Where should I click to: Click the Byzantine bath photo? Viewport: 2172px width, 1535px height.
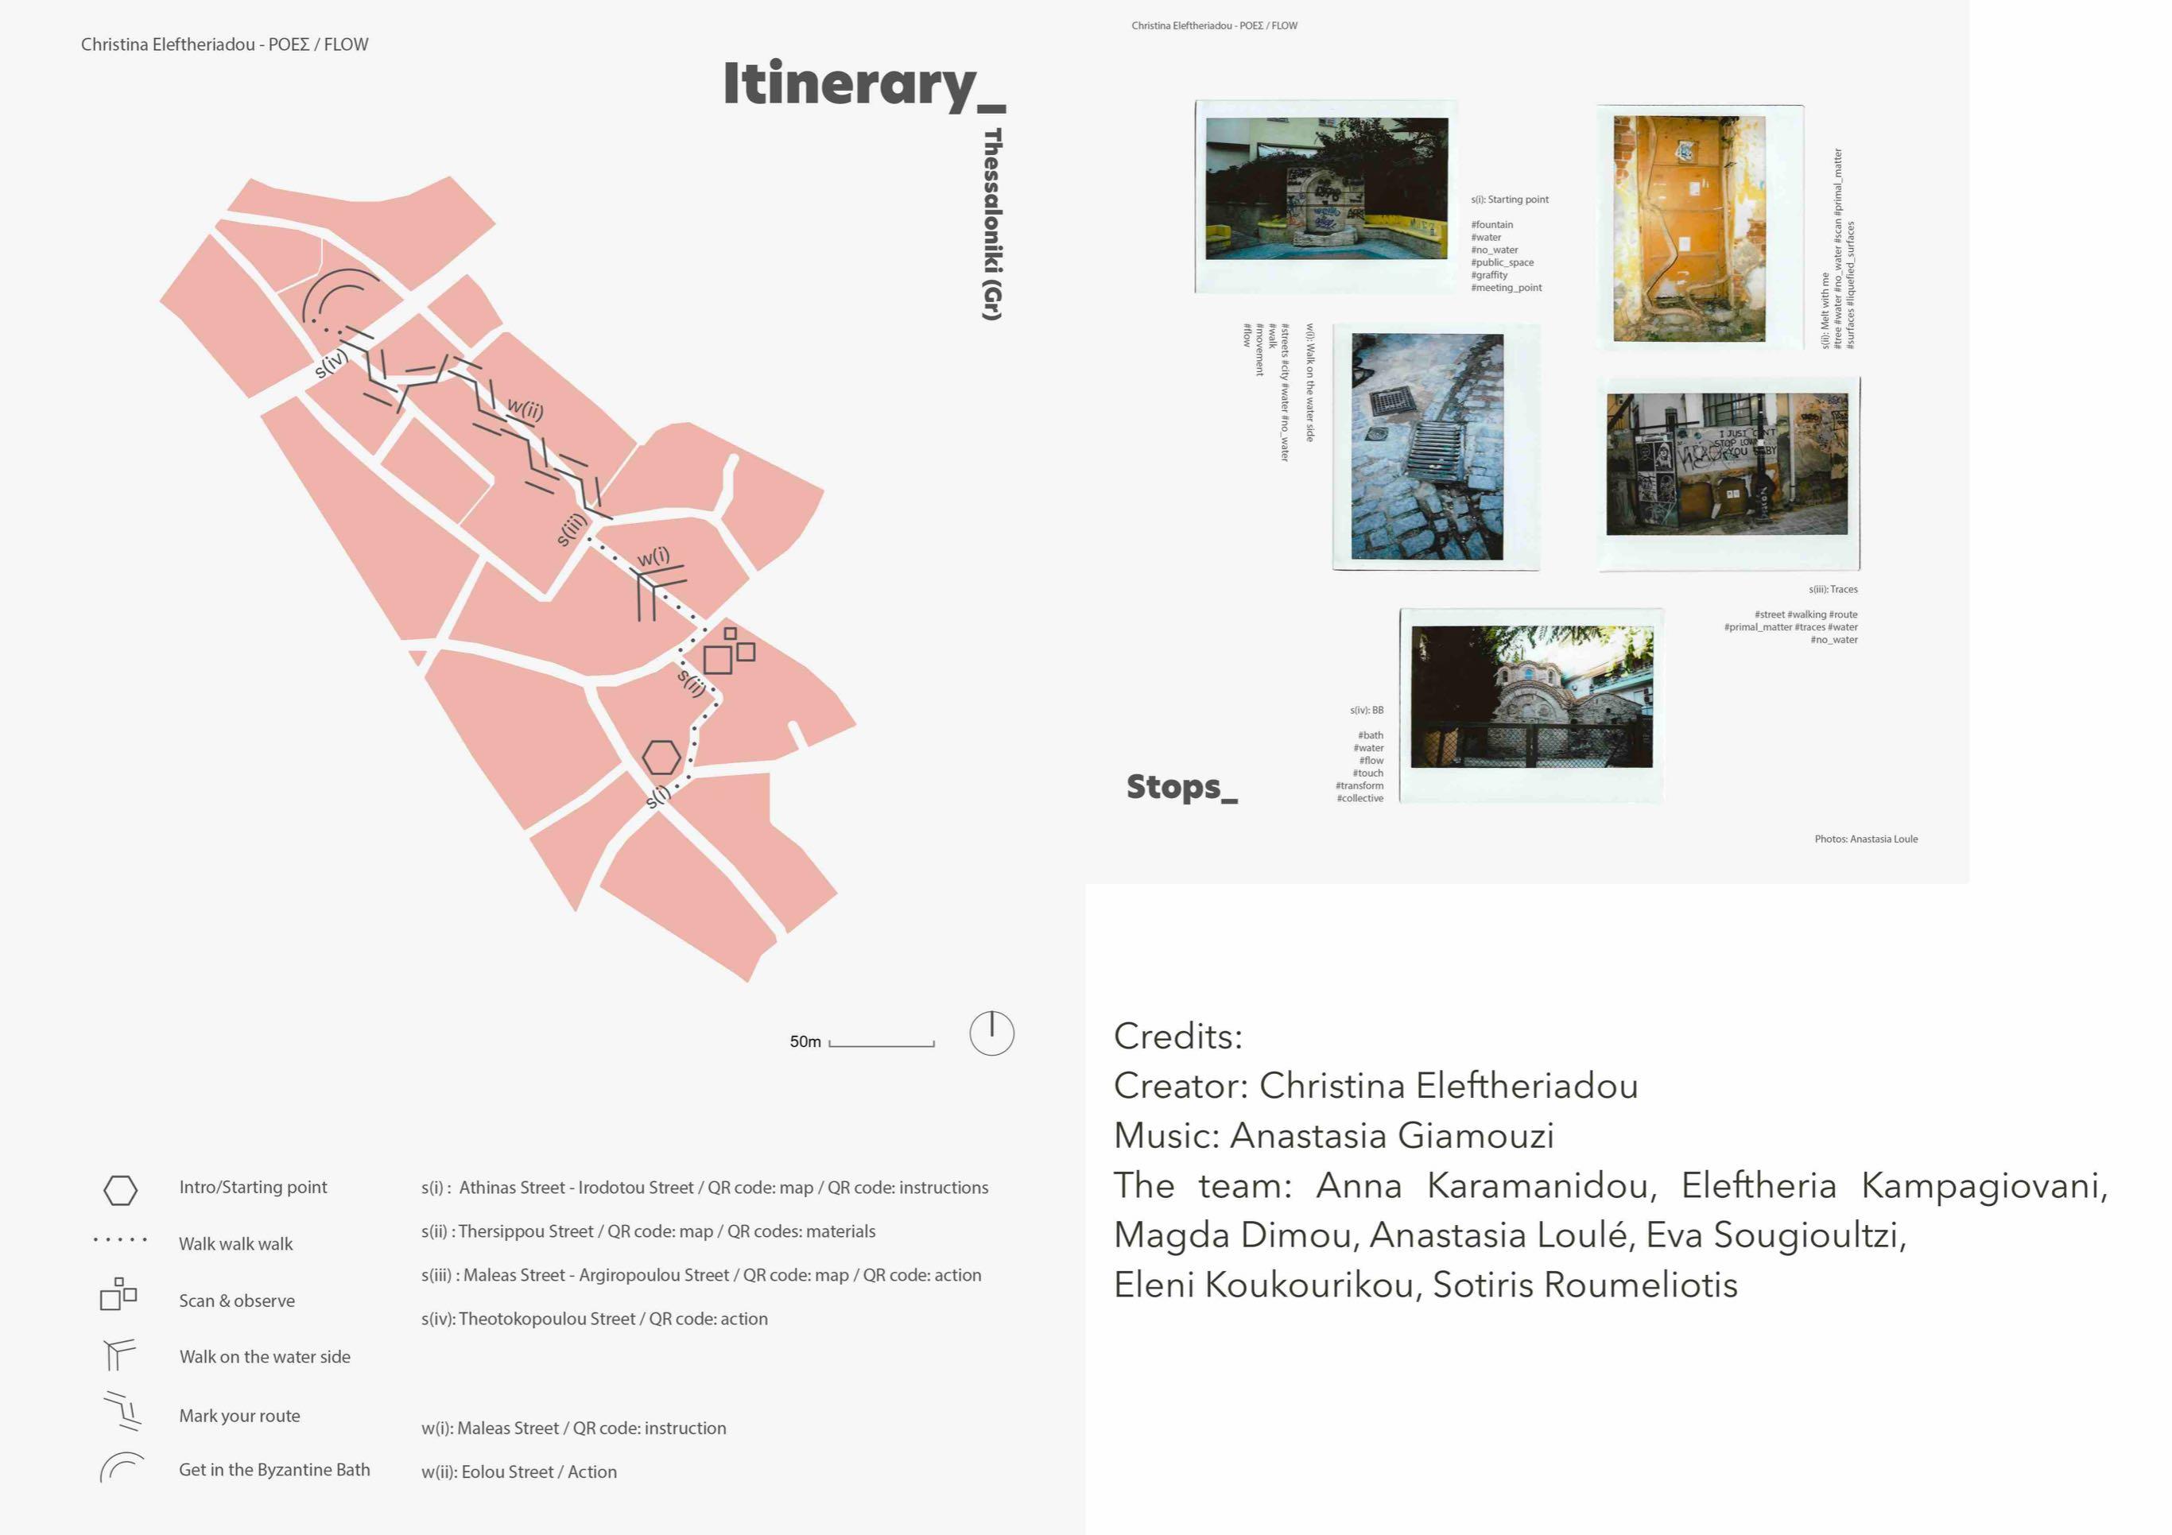click(x=1531, y=696)
